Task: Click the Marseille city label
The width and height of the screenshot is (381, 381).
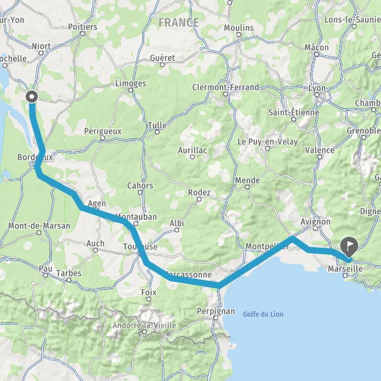Action: click(345, 269)
